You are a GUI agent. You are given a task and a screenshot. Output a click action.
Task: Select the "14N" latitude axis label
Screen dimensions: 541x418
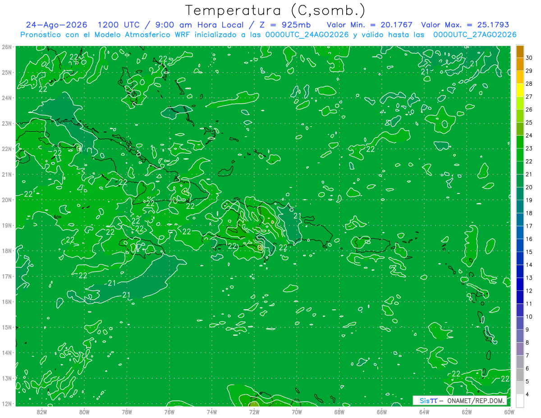pyautogui.click(x=7, y=353)
